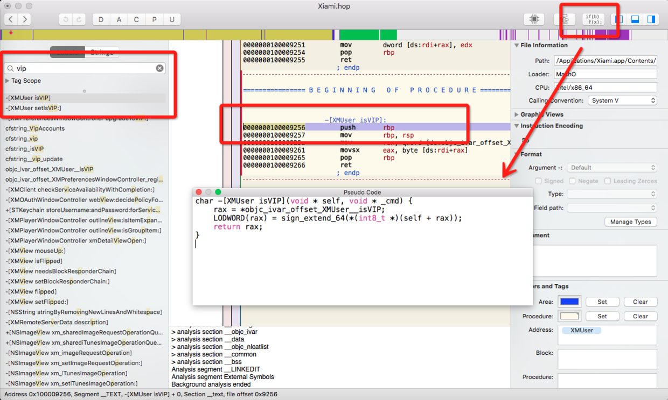Check the Leading Zeroes checkbox
668x400 pixels.
click(608, 181)
